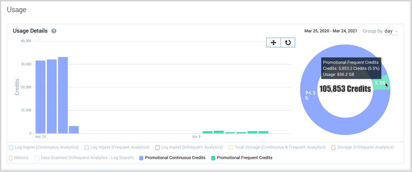Click the chevron next to day
The width and height of the screenshot is (412, 172).
point(396,31)
